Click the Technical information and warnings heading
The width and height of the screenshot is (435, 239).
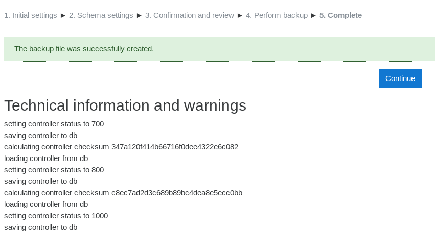click(x=125, y=105)
